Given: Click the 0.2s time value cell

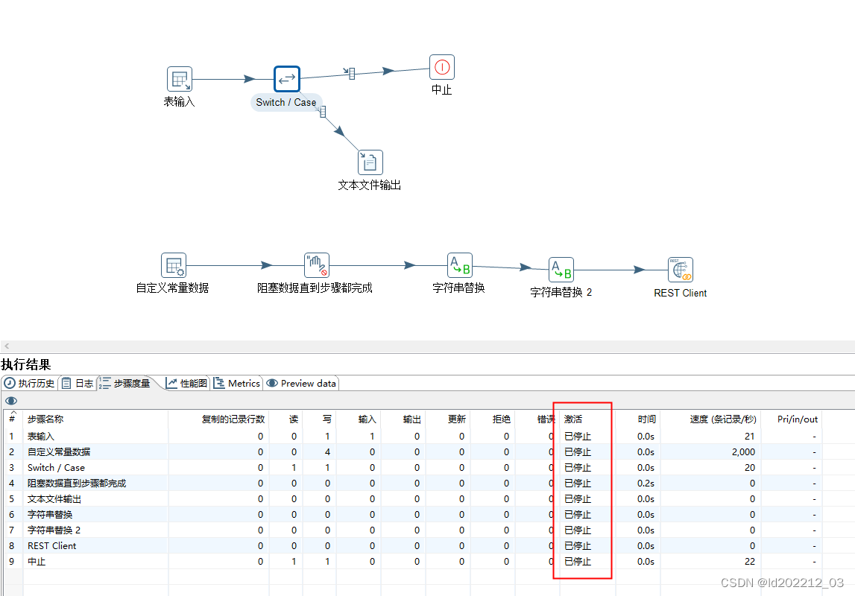Looking at the screenshot, I should click(x=646, y=484).
